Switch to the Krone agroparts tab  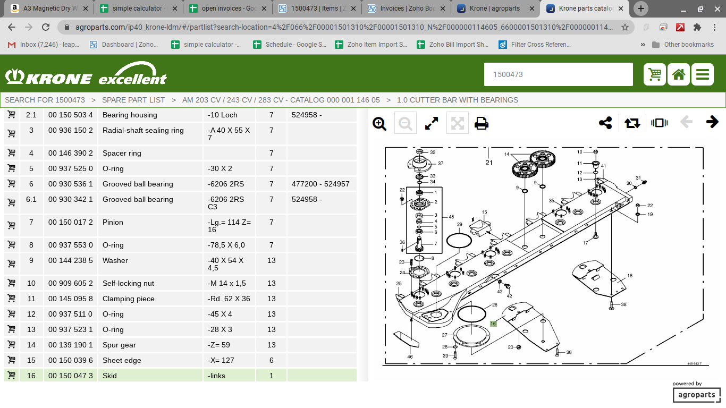click(x=496, y=8)
